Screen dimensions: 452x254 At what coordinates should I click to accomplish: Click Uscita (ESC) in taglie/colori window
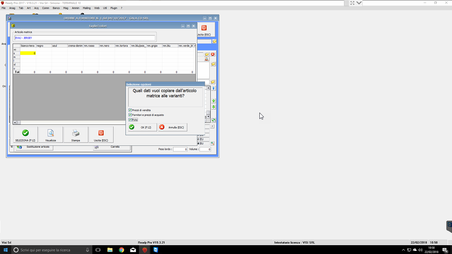point(101,135)
